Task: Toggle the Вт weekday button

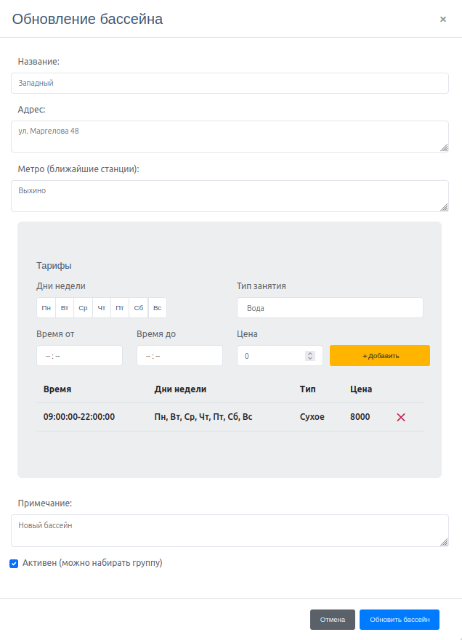Action: pos(65,308)
